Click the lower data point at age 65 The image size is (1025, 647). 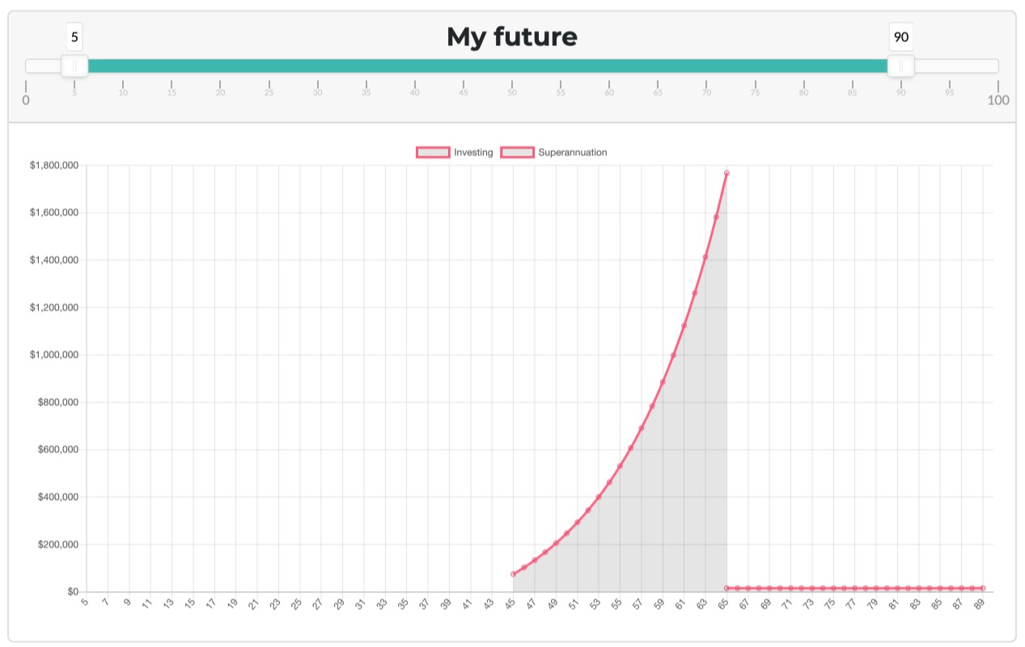pos(726,588)
